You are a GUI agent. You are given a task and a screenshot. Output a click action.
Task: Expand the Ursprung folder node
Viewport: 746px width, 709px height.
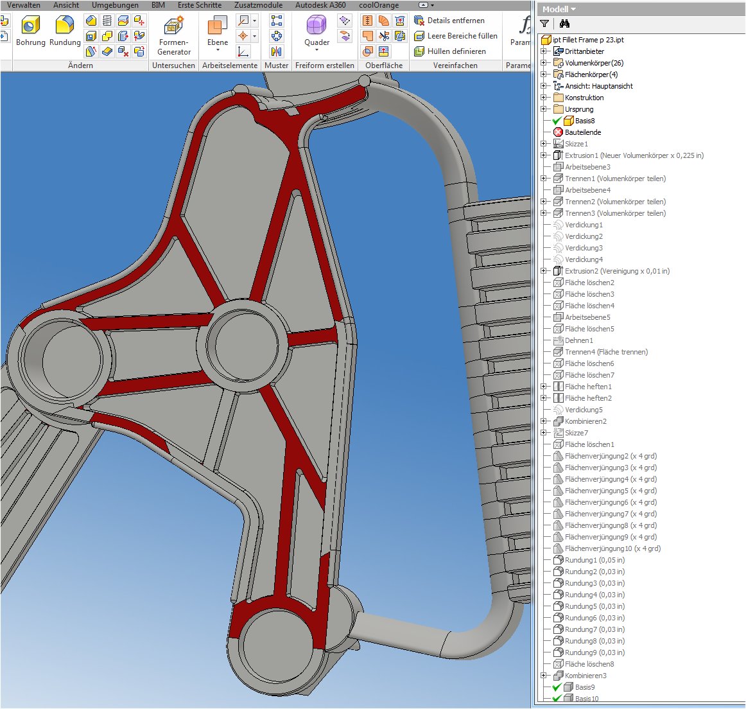[x=544, y=109]
